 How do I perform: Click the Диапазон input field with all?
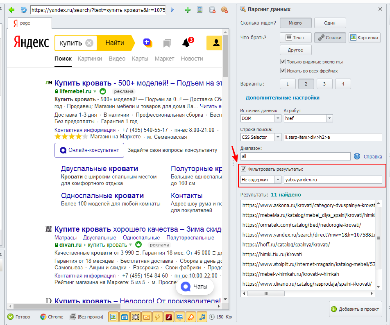295,156
